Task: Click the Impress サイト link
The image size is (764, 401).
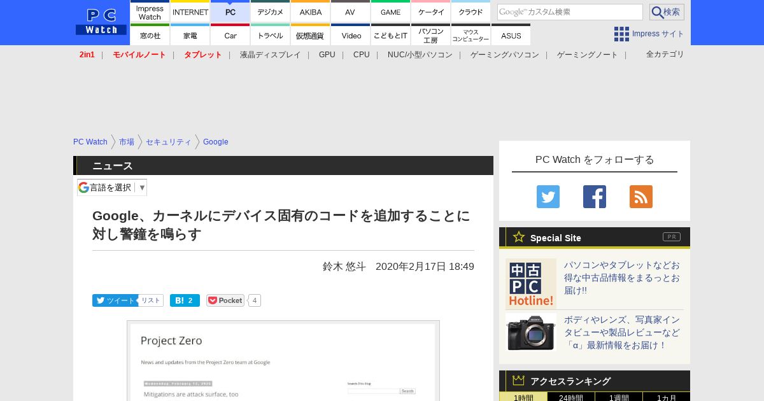Action: [x=658, y=34]
